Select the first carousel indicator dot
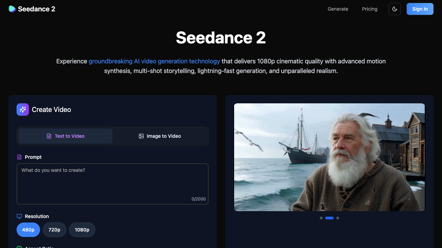 (x=321, y=218)
